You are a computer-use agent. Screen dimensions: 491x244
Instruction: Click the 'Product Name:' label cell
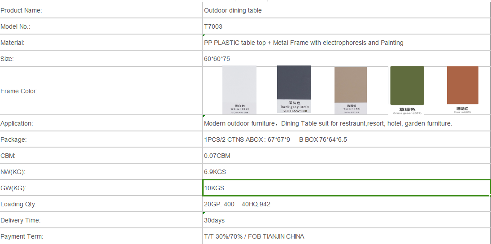(101, 10)
